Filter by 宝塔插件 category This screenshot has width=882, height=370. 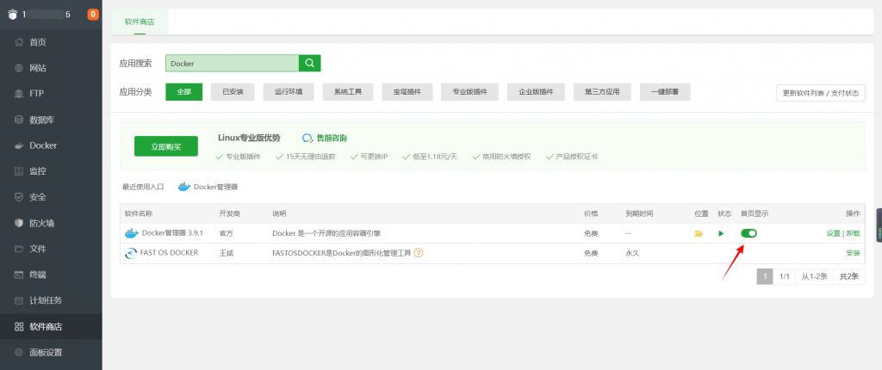[x=407, y=92]
